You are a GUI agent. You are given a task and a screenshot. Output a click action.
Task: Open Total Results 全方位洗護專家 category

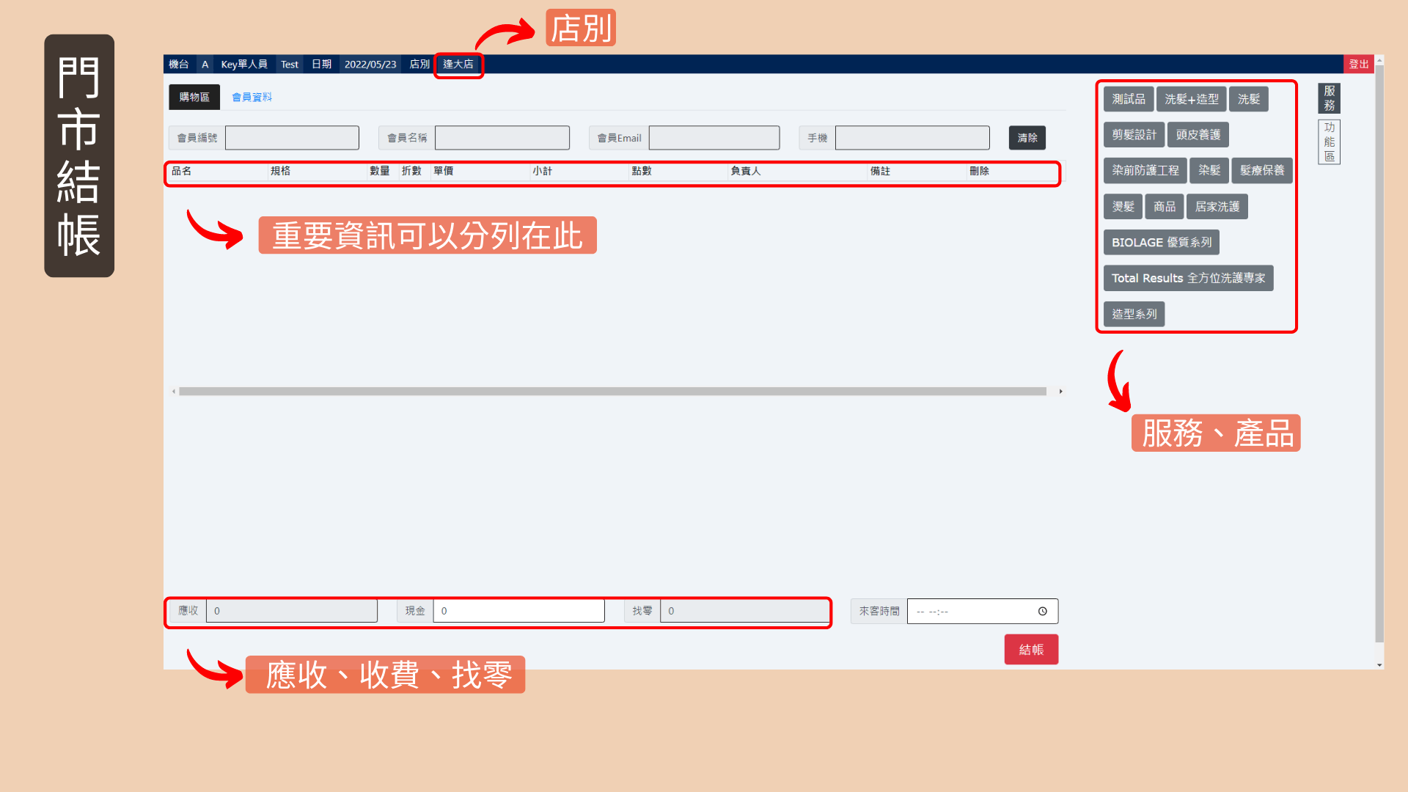[1187, 279]
